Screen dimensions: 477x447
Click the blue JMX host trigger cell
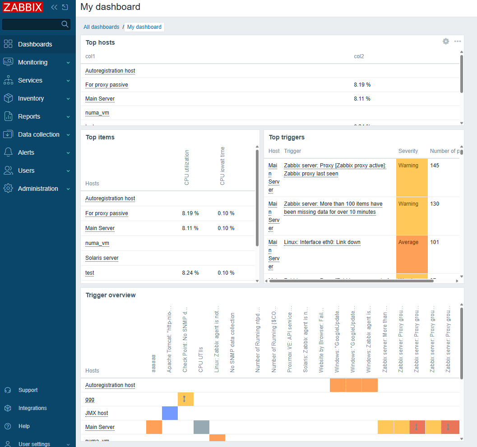[x=170, y=413]
